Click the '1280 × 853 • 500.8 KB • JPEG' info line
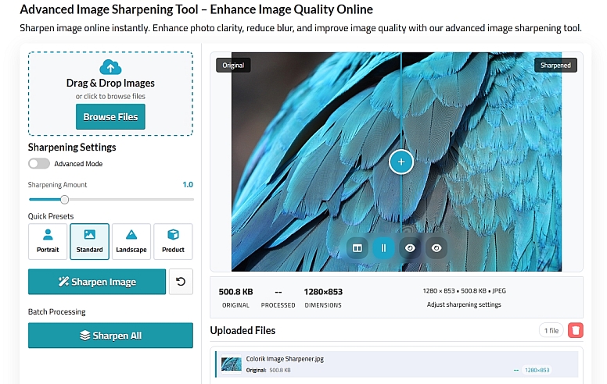The image size is (607, 384). point(464,291)
